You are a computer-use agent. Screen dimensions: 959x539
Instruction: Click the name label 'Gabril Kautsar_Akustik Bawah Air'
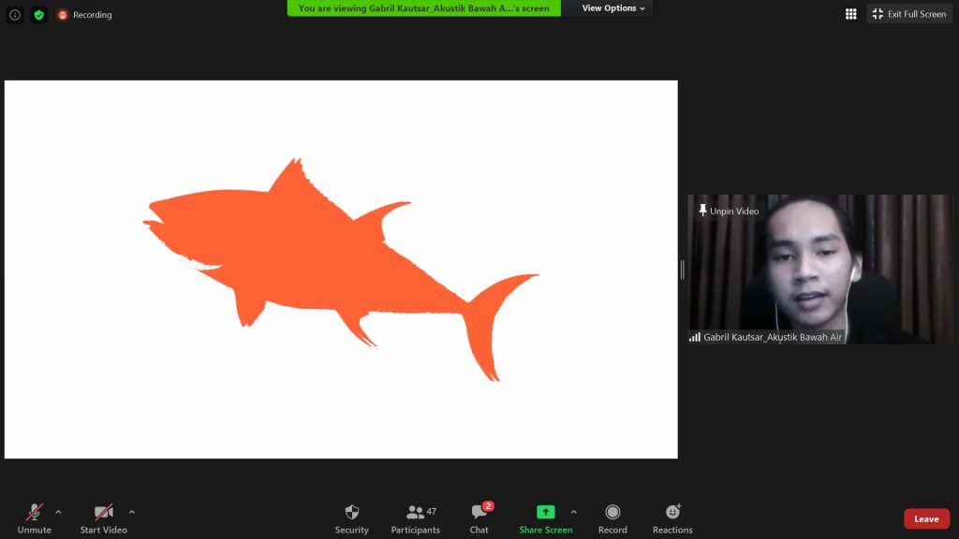click(773, 337)
